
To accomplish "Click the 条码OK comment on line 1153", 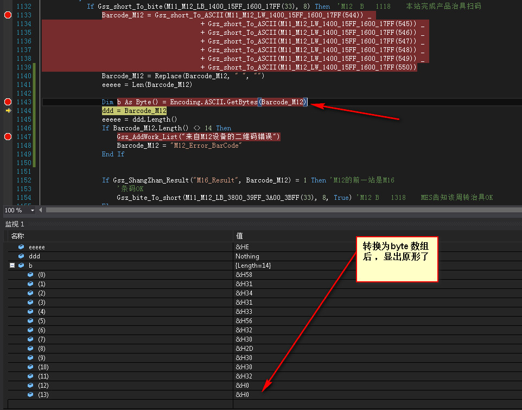I will [x=130, y=189].
